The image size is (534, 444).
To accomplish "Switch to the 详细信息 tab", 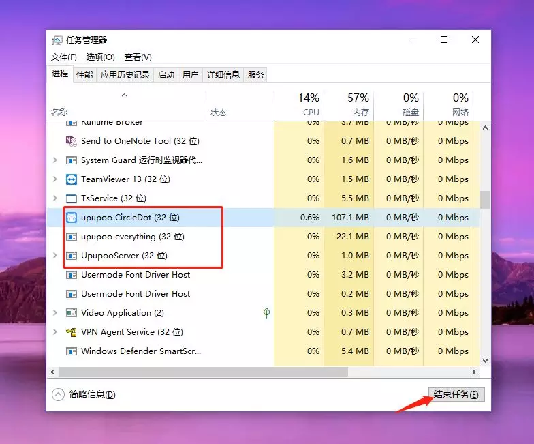I will click(x=223, y=75).
